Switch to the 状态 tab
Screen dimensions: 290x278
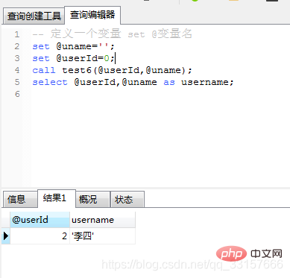pos(127,199)
